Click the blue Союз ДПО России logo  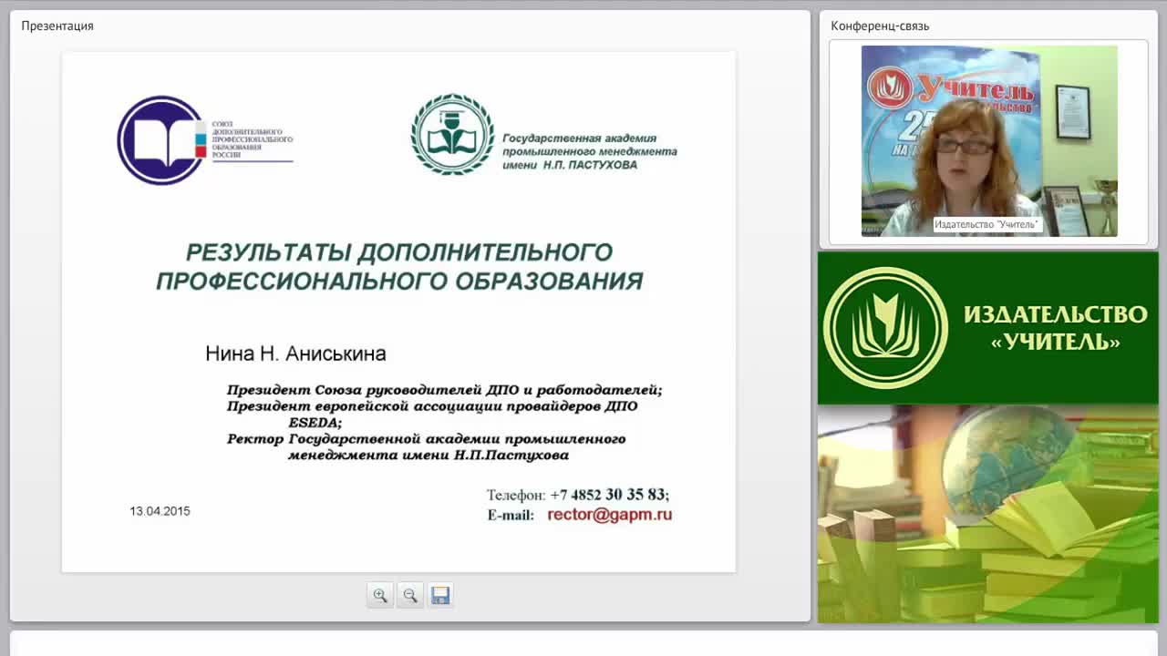pyautogui.click(x=160, y=140)
